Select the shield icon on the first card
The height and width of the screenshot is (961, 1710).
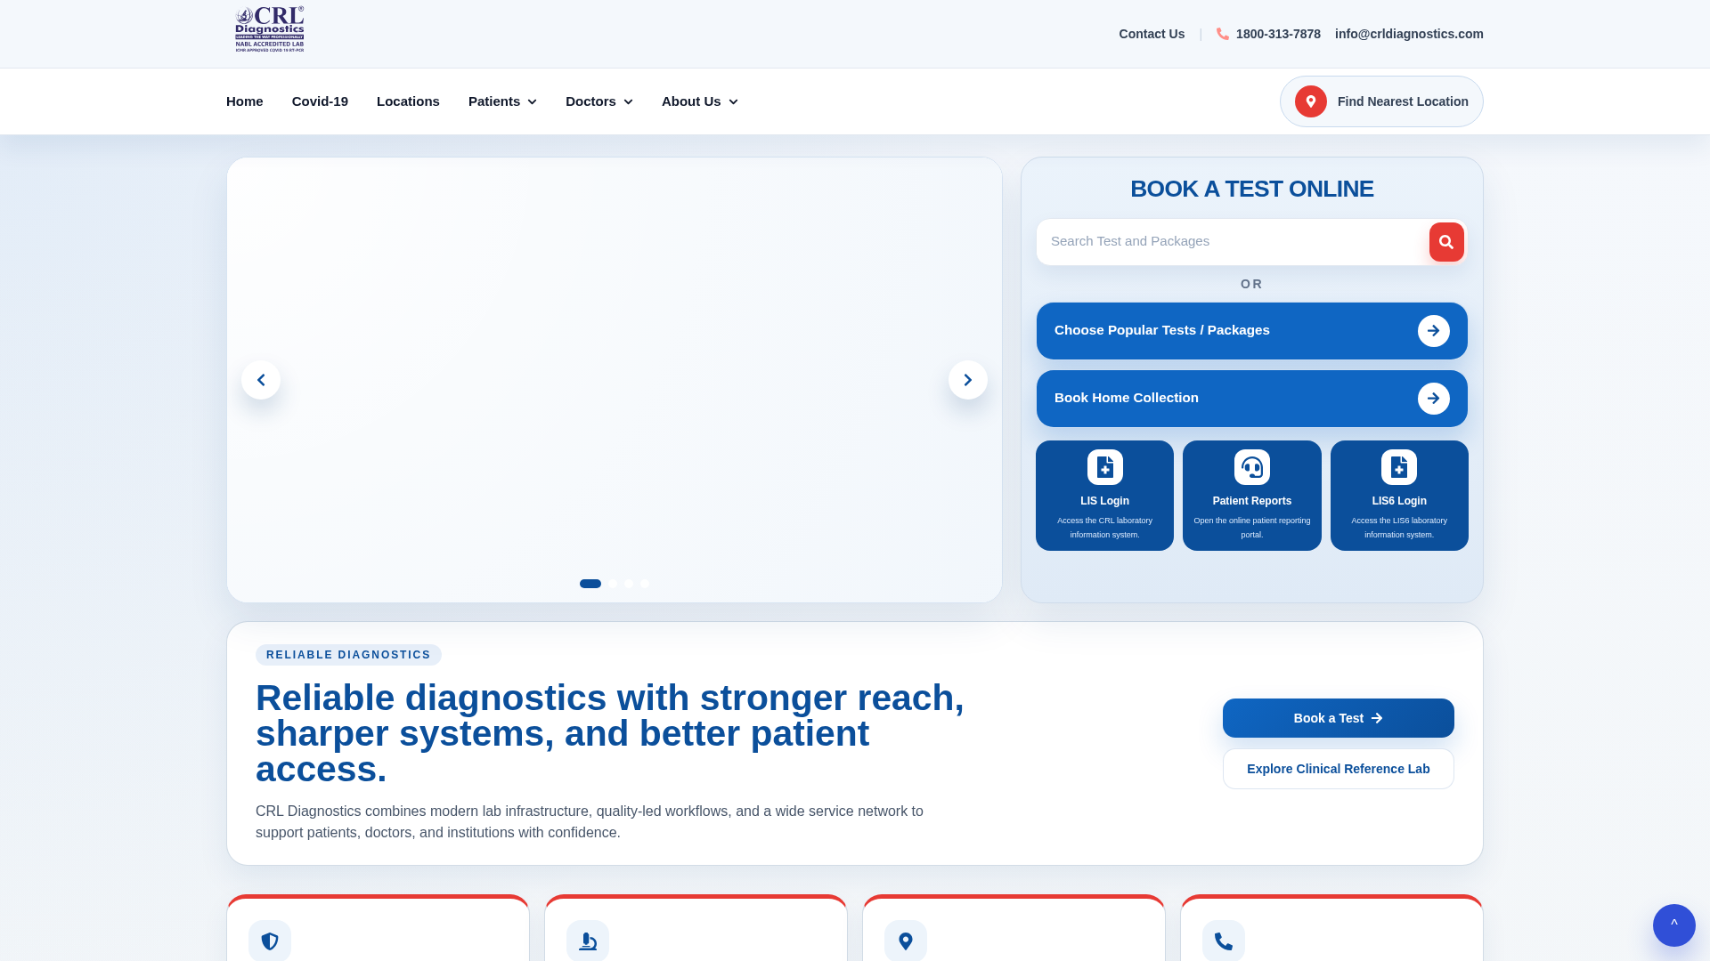[269, 941]
